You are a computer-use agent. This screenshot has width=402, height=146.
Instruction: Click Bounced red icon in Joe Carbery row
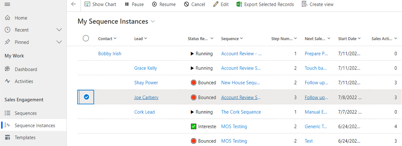[194, 97]
